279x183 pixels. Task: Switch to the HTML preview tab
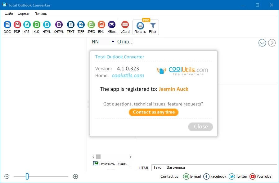(x=144, y=168)
